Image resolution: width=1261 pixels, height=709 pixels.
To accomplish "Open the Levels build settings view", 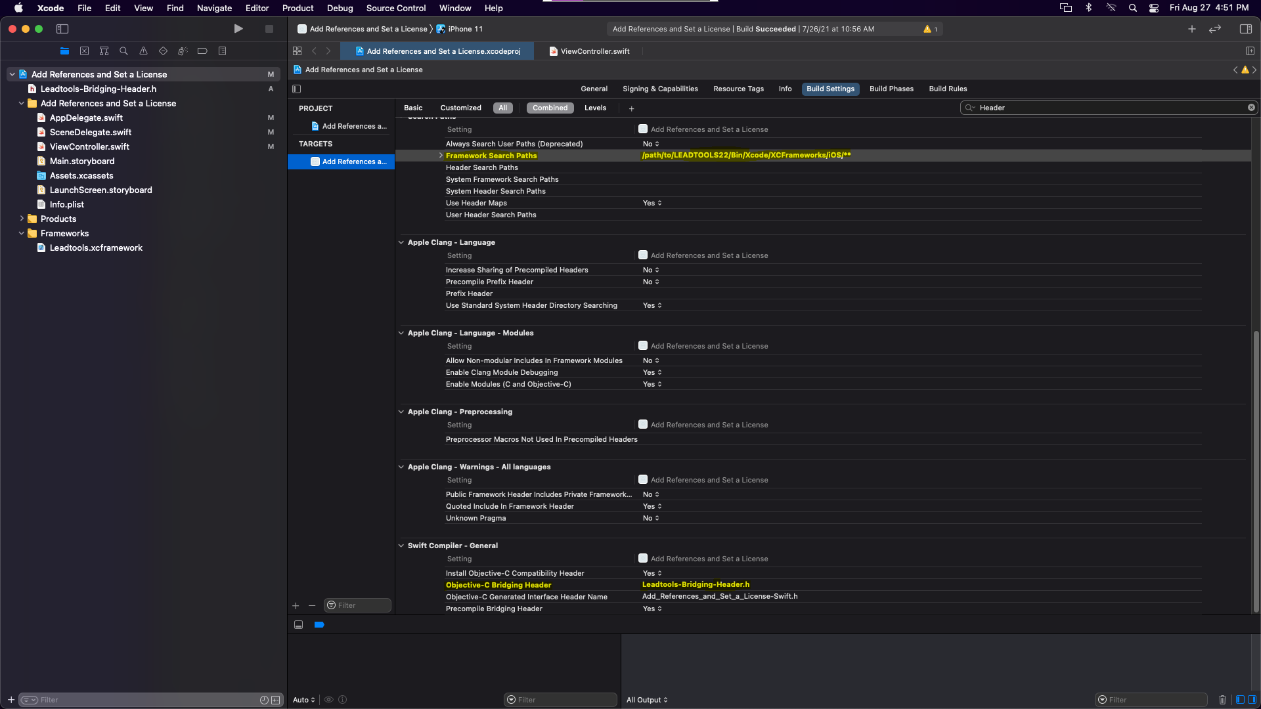I will coord(595,108).
